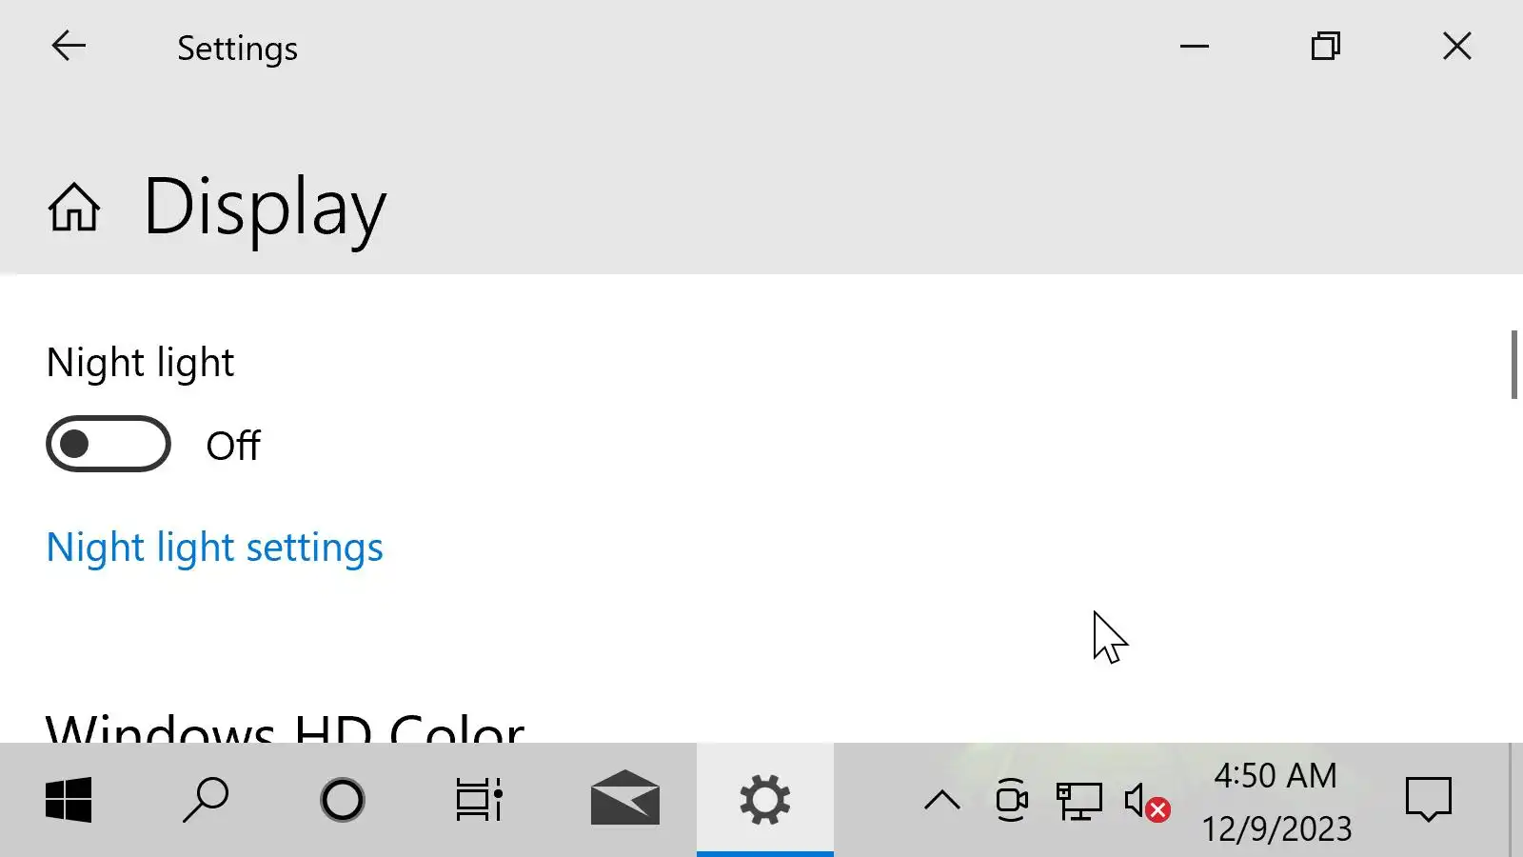
Task: Open the Action Center notifications icon
Action: point(1428,800)
